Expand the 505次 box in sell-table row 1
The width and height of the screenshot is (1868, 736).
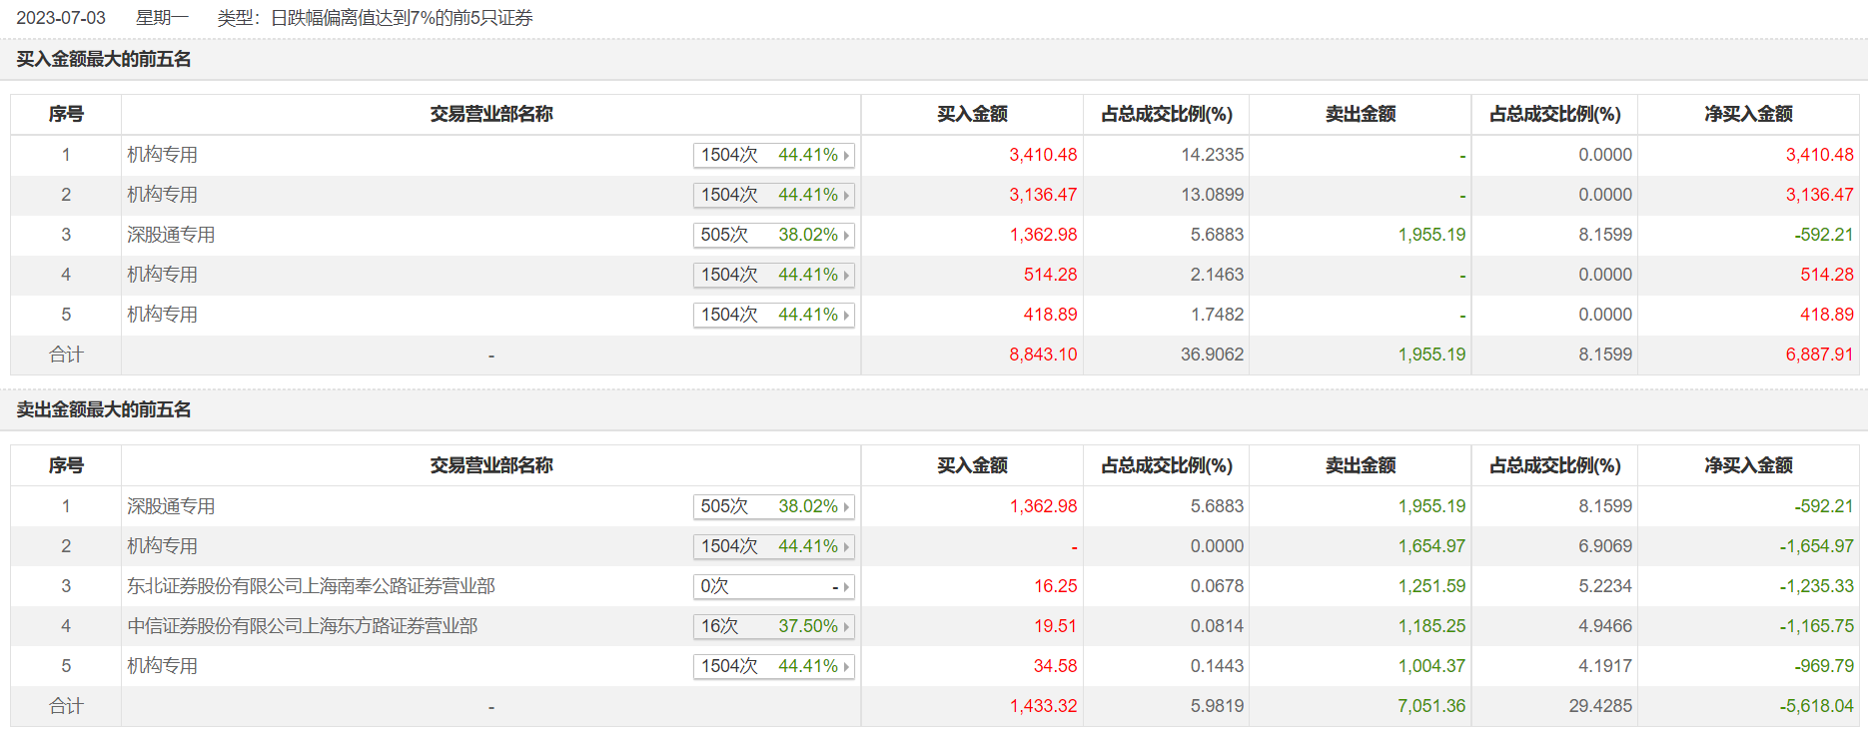point(773,507)
